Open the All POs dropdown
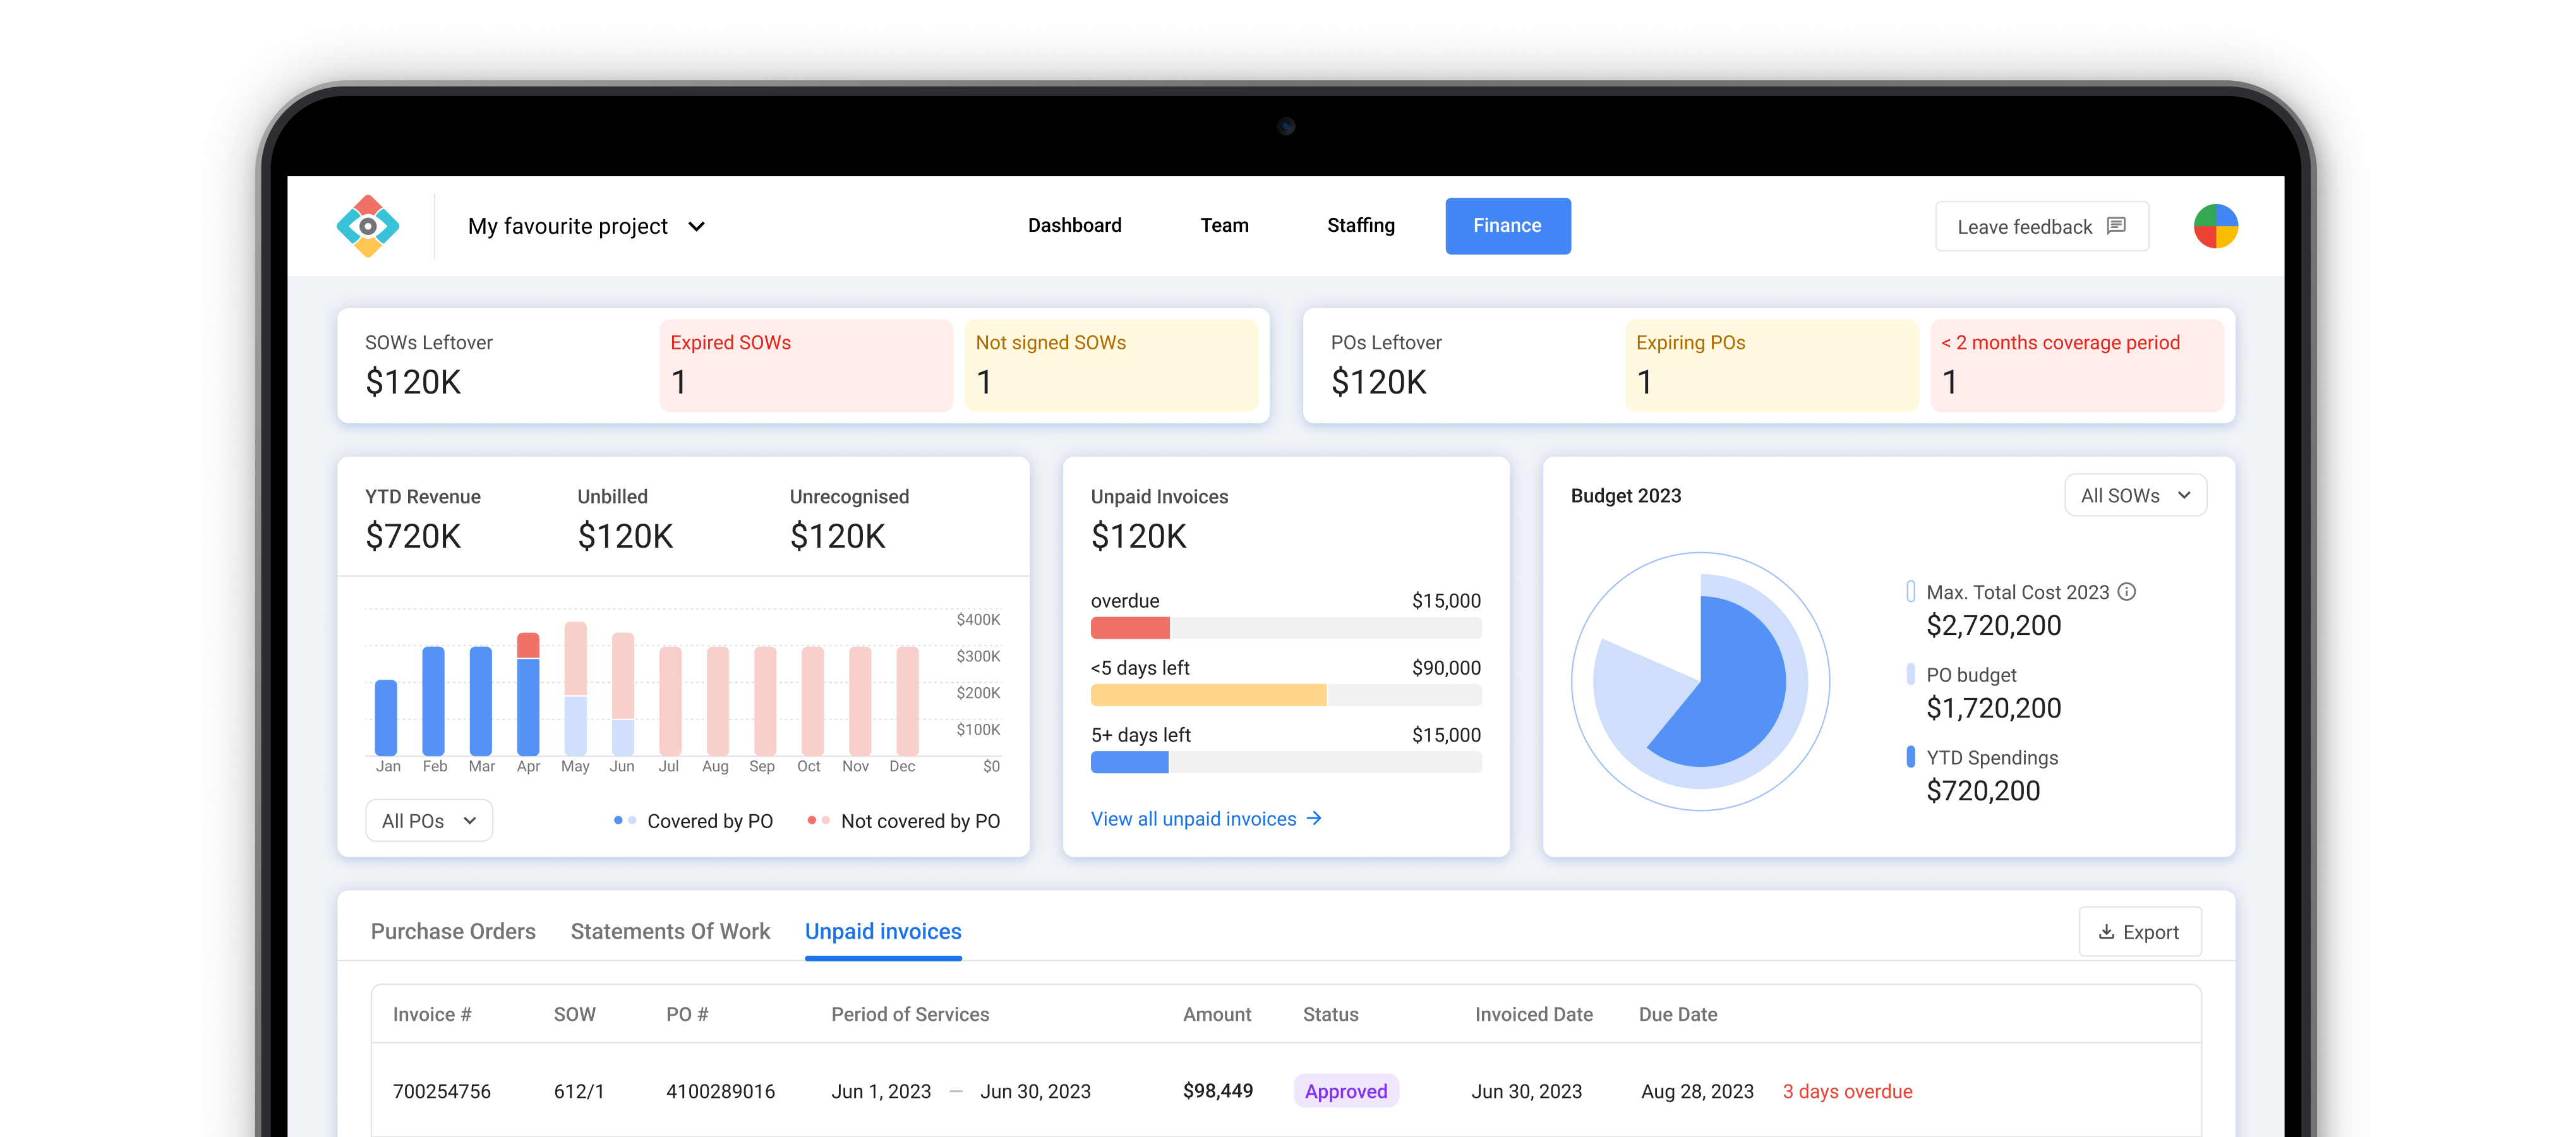Image resolution: width=2576 pixels, height=1137 pixels. [x=428, y=820]
